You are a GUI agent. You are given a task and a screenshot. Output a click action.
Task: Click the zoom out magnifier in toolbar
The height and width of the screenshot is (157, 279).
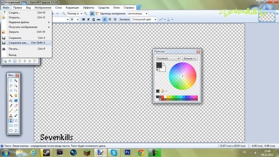pyautogui.click(x=64, y=14)
